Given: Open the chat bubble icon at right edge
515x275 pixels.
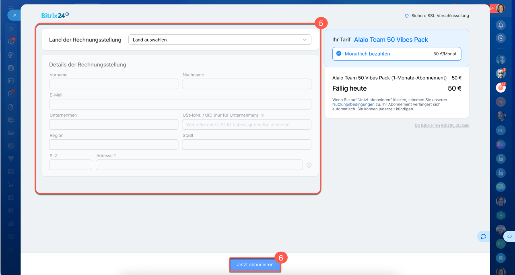Looking at the screenshot, I should point(509,236).
